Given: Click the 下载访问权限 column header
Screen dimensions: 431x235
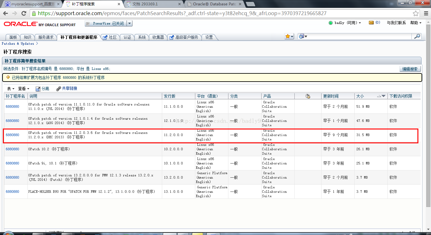Looking at the screenshot, I should coord(404,96).
